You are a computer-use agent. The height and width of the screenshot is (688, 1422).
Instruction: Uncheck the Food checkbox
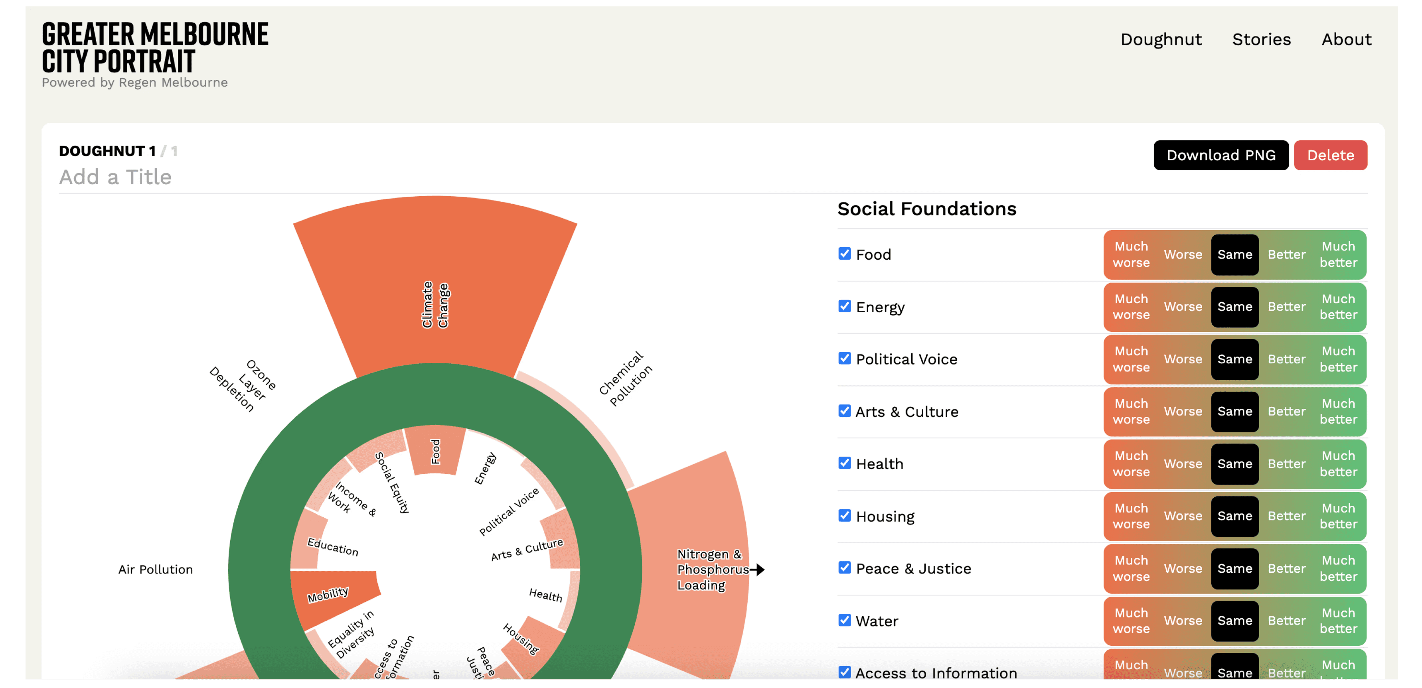click(844, 254)
